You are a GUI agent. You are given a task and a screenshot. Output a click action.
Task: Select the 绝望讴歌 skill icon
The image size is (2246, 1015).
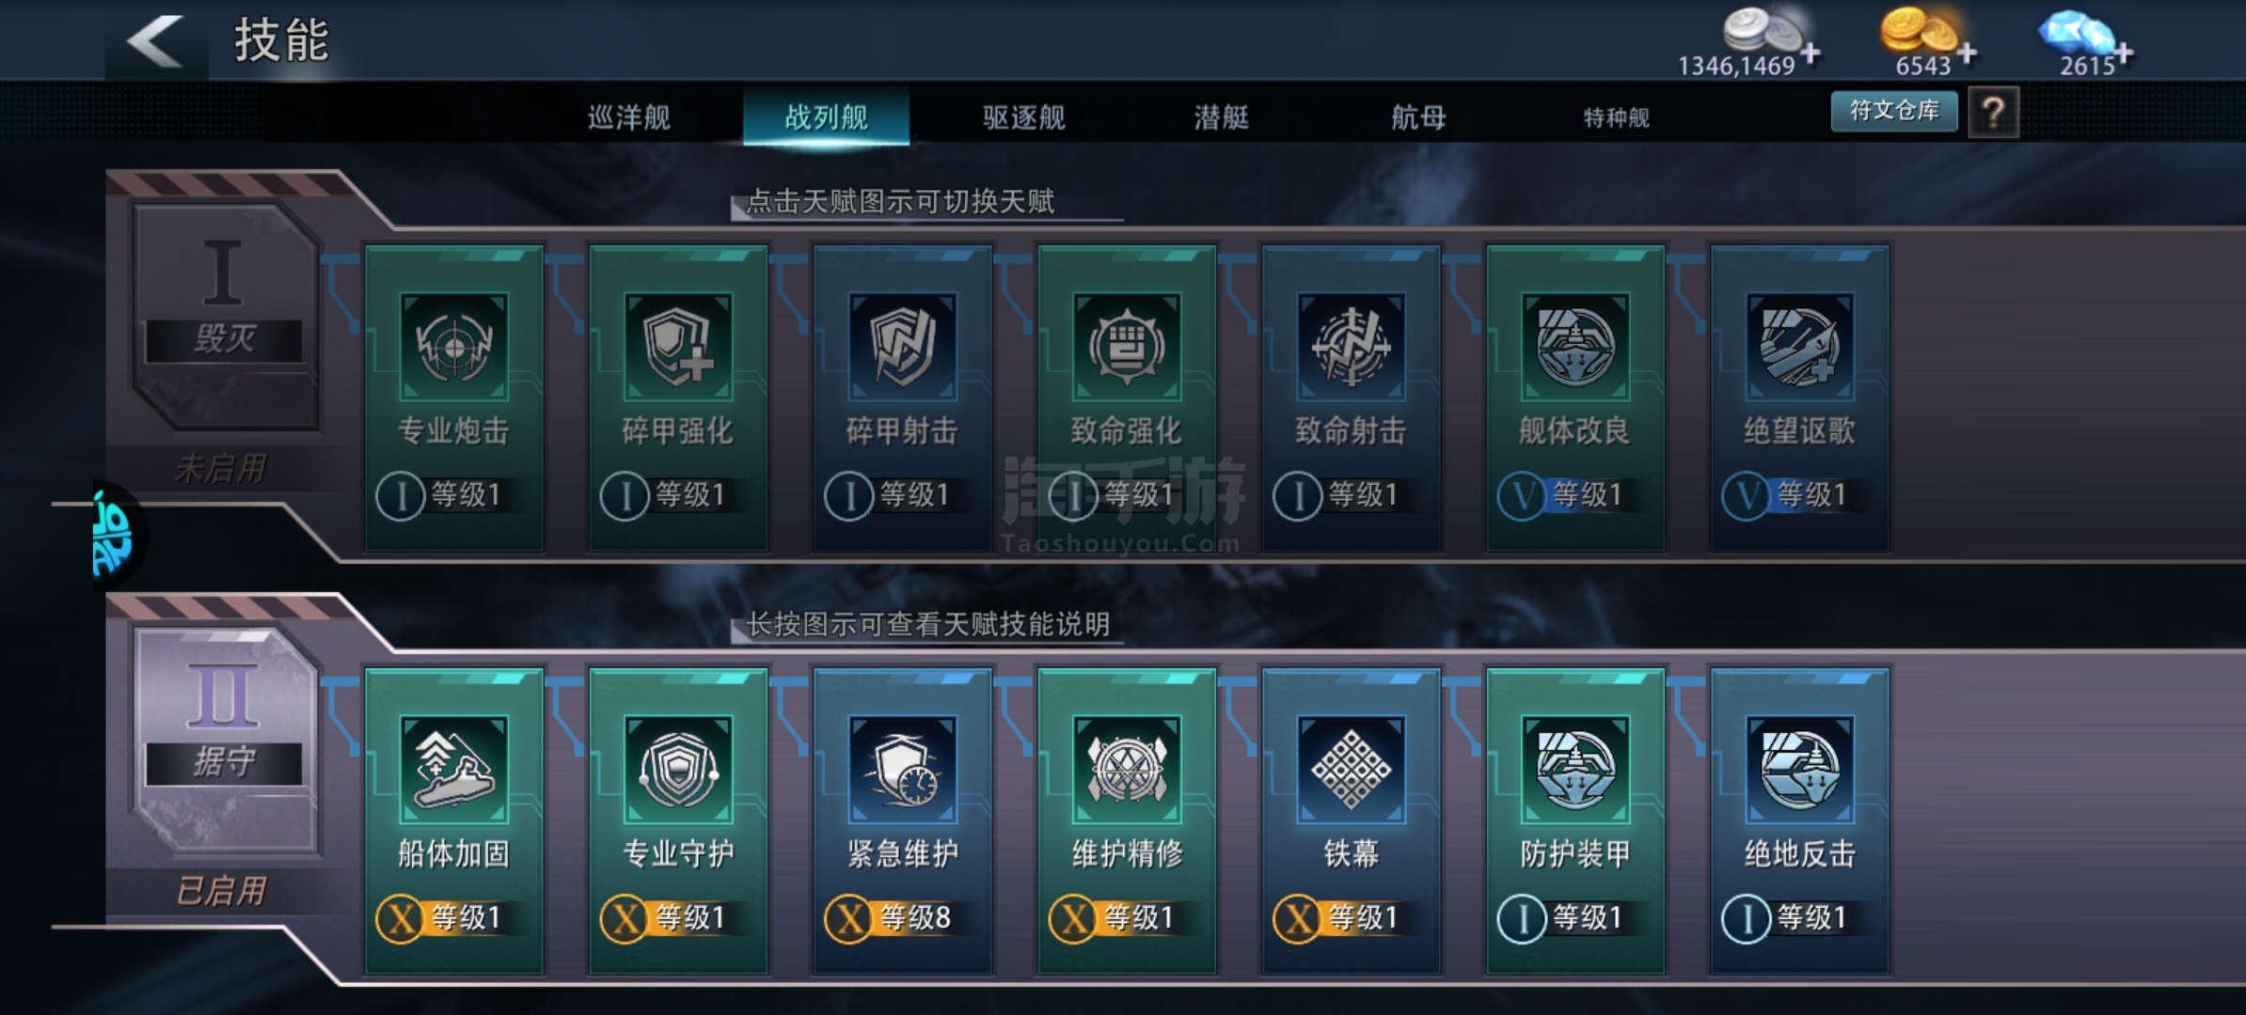tap(1800, 346)
